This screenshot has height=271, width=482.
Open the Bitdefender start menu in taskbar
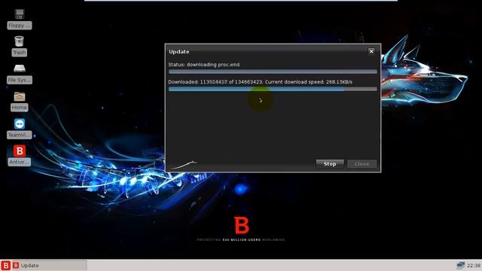pyautogui.click(x=5, y=266)
